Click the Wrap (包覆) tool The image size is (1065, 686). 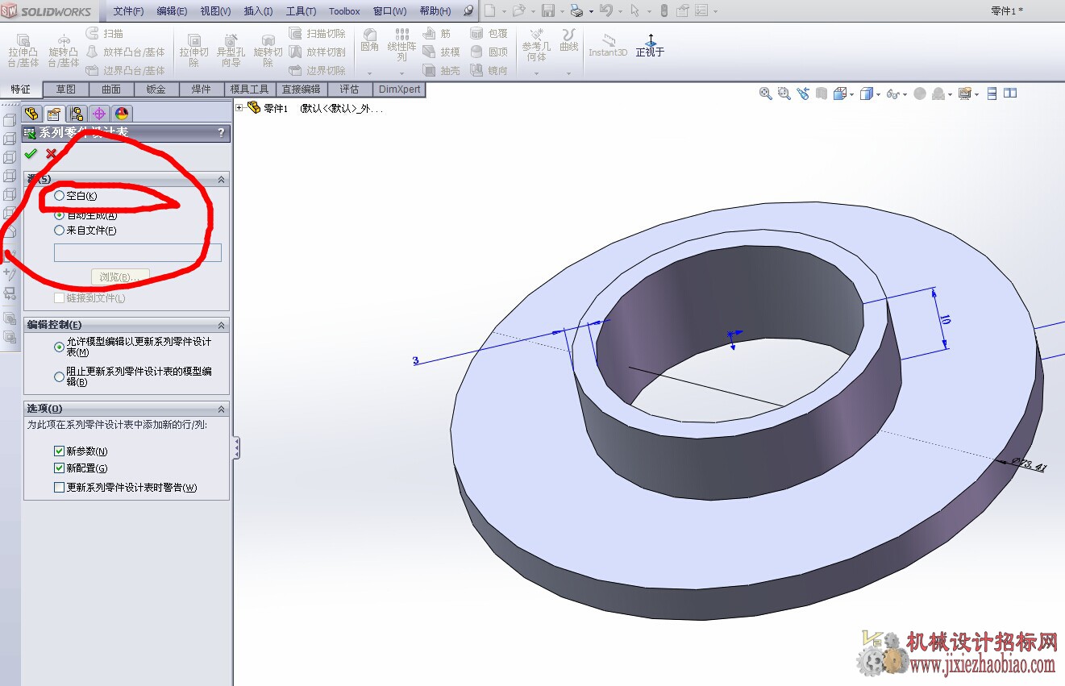pos(489,33)
